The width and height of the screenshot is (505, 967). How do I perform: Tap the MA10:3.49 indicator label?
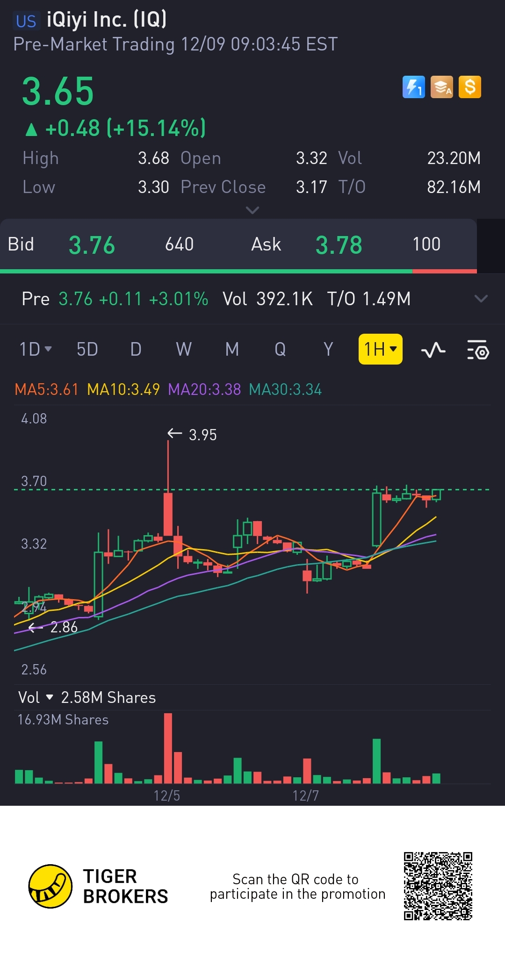click(123, 389)
